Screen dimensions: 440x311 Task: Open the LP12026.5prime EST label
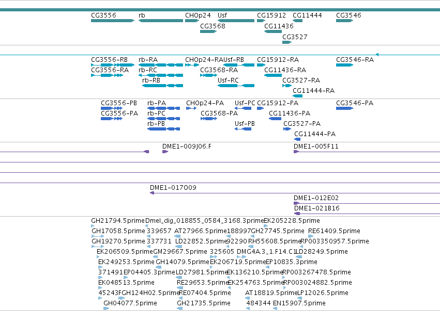click(x=323, y=293)
